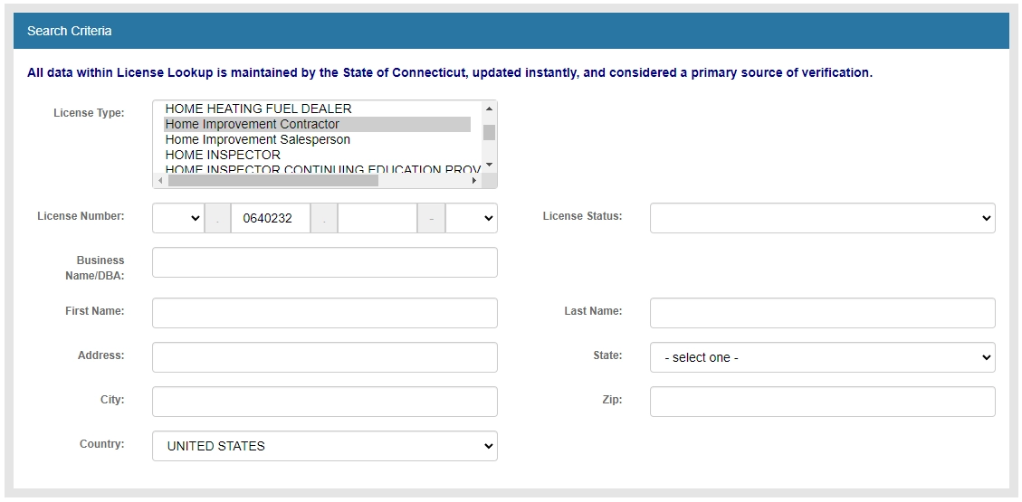This screenshot has width=1022, height=502.
Task: Choose Home Improvement Salesperson option
Action: tap(257, 139)
